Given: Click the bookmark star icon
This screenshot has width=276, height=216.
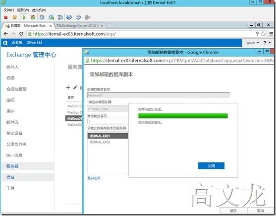Looking at the screenshot, I should pyautogui.click(x=263, y=34).
